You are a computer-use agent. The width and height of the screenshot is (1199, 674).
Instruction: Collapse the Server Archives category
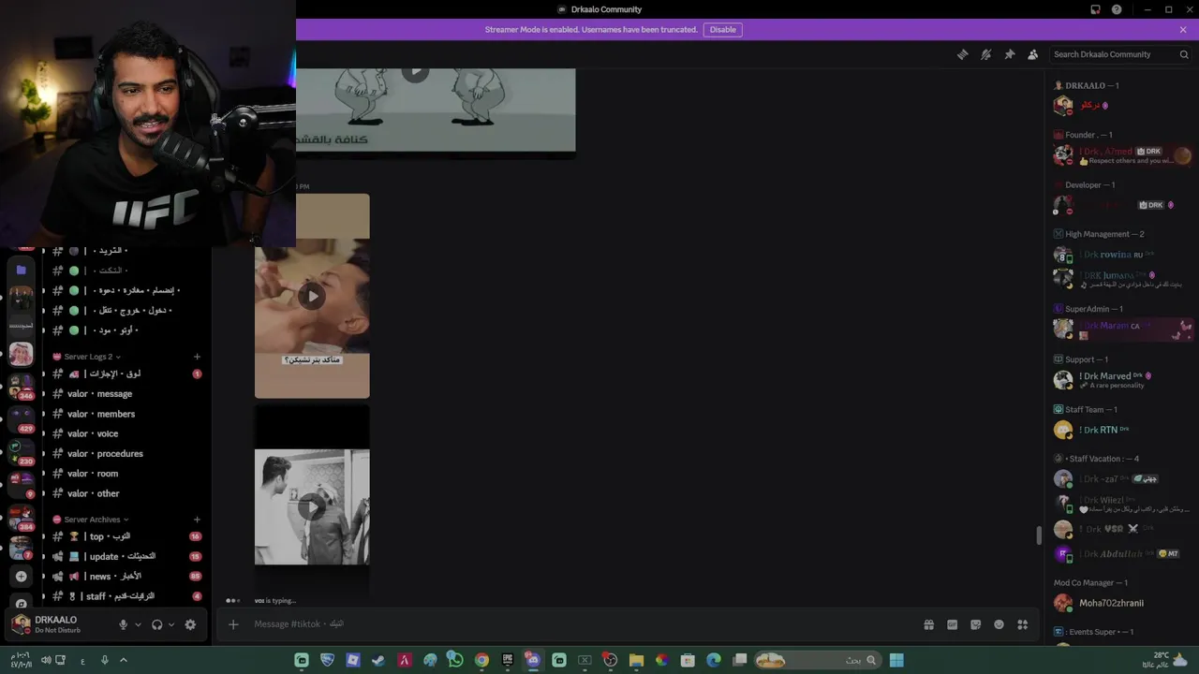click(x=91, y=520)
